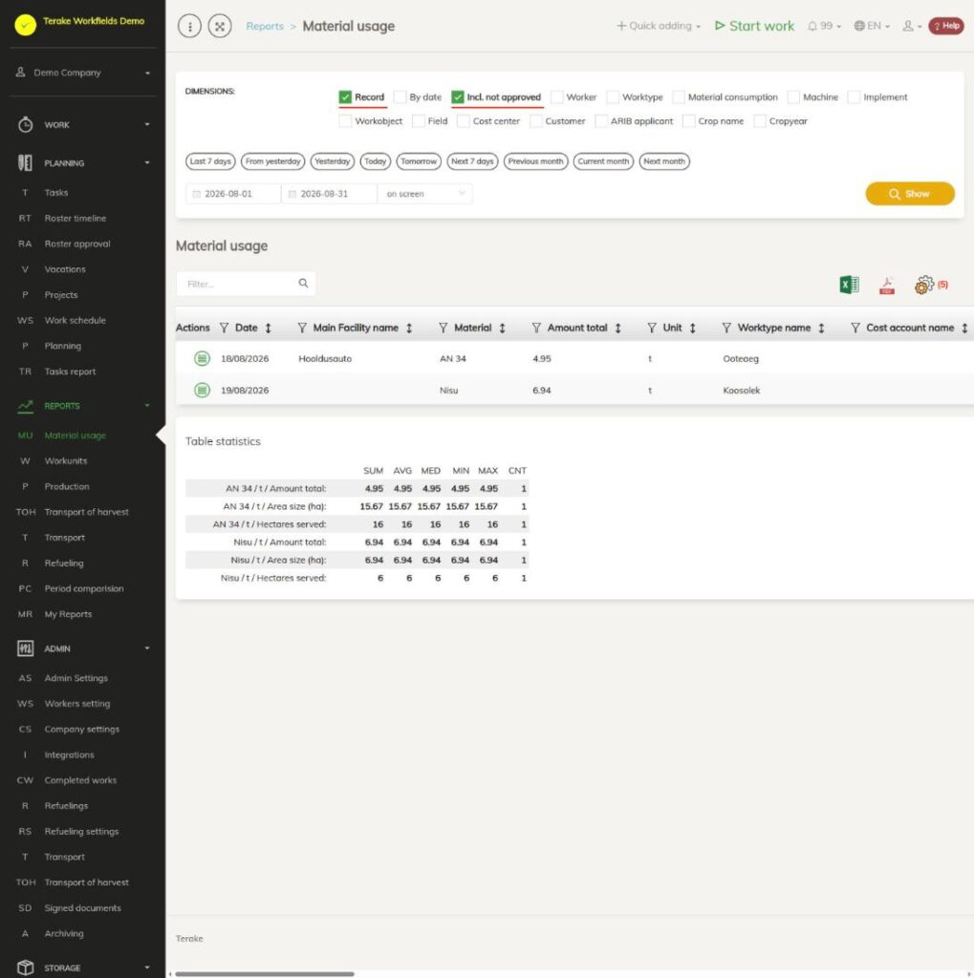The height and width of the screenshot is (978, 974).
Task: Open record actions for 19/08/2026 row
Action: (202, 391)
